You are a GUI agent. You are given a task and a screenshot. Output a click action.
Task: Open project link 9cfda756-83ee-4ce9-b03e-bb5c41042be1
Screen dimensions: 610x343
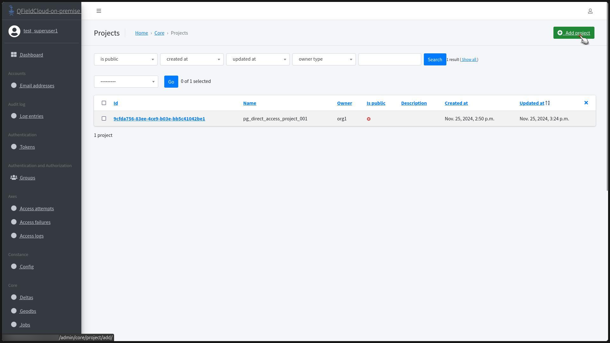pyautogui.click(x=159, y=119)
